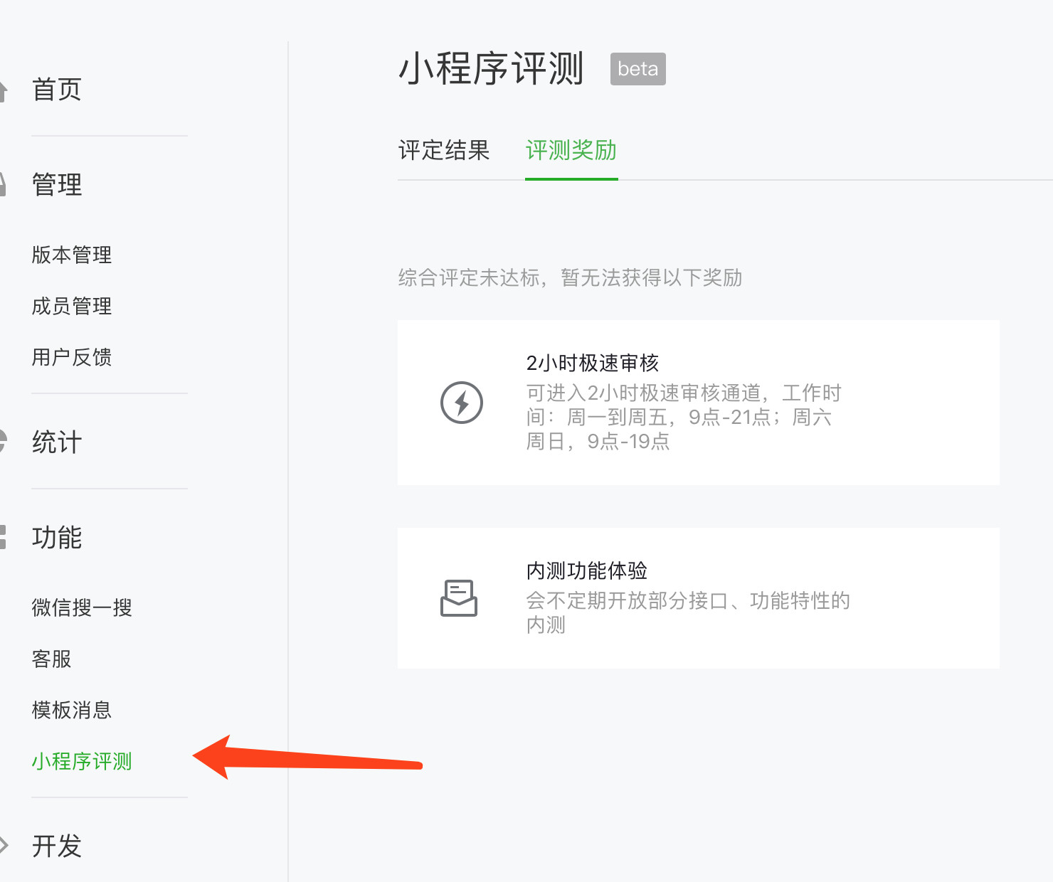Click the beta badge next to title
This screenshot has width=1053, height=882.
(638, 69)
